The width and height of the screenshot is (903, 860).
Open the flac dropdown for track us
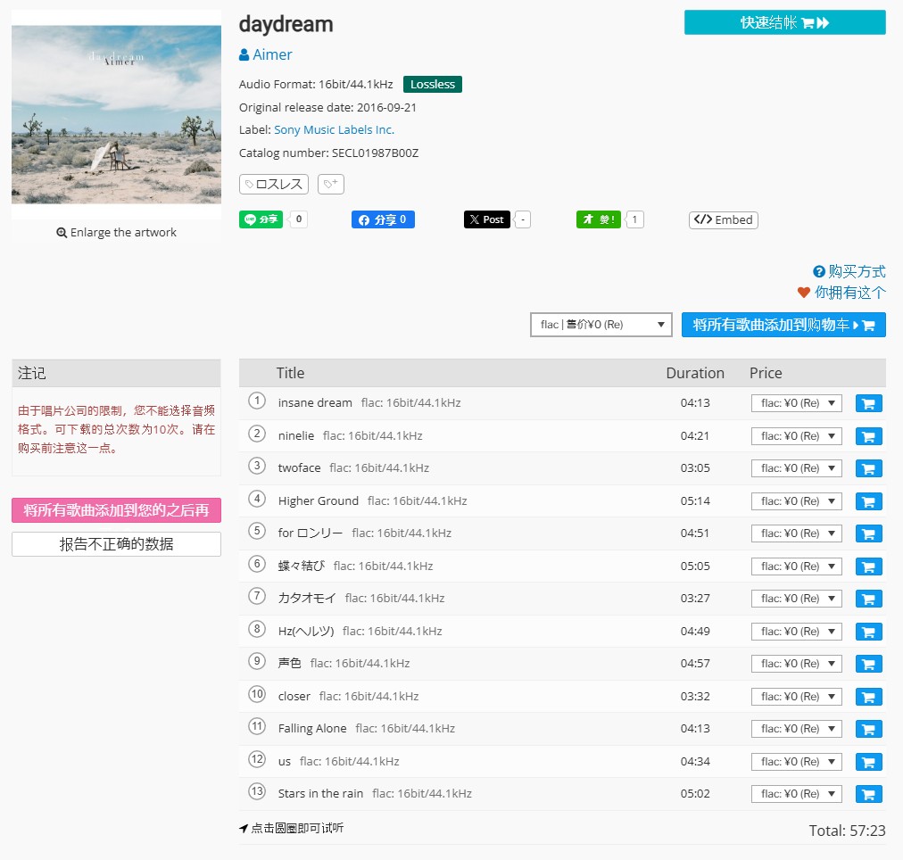coord(796,761)
